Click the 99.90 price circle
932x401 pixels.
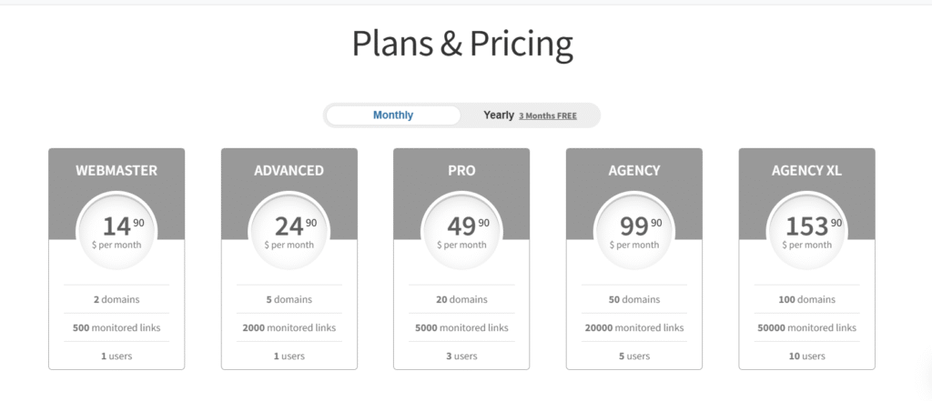point(634,231)
